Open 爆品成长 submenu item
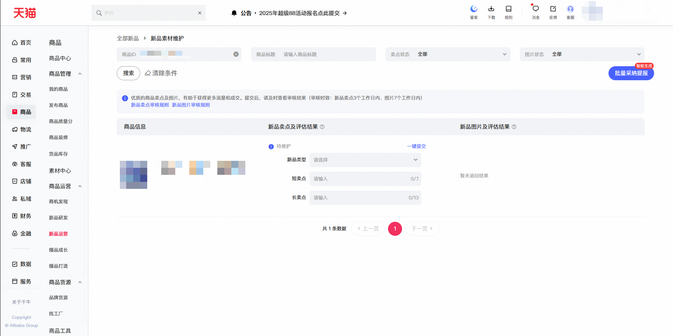The width and height of the screenshot is (673, 336). click(x=59, y=250)
